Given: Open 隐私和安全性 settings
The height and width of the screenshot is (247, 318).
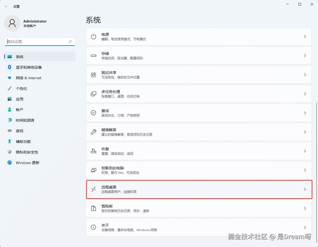Looking at the screenshot, I should click(x=40, y=152).
